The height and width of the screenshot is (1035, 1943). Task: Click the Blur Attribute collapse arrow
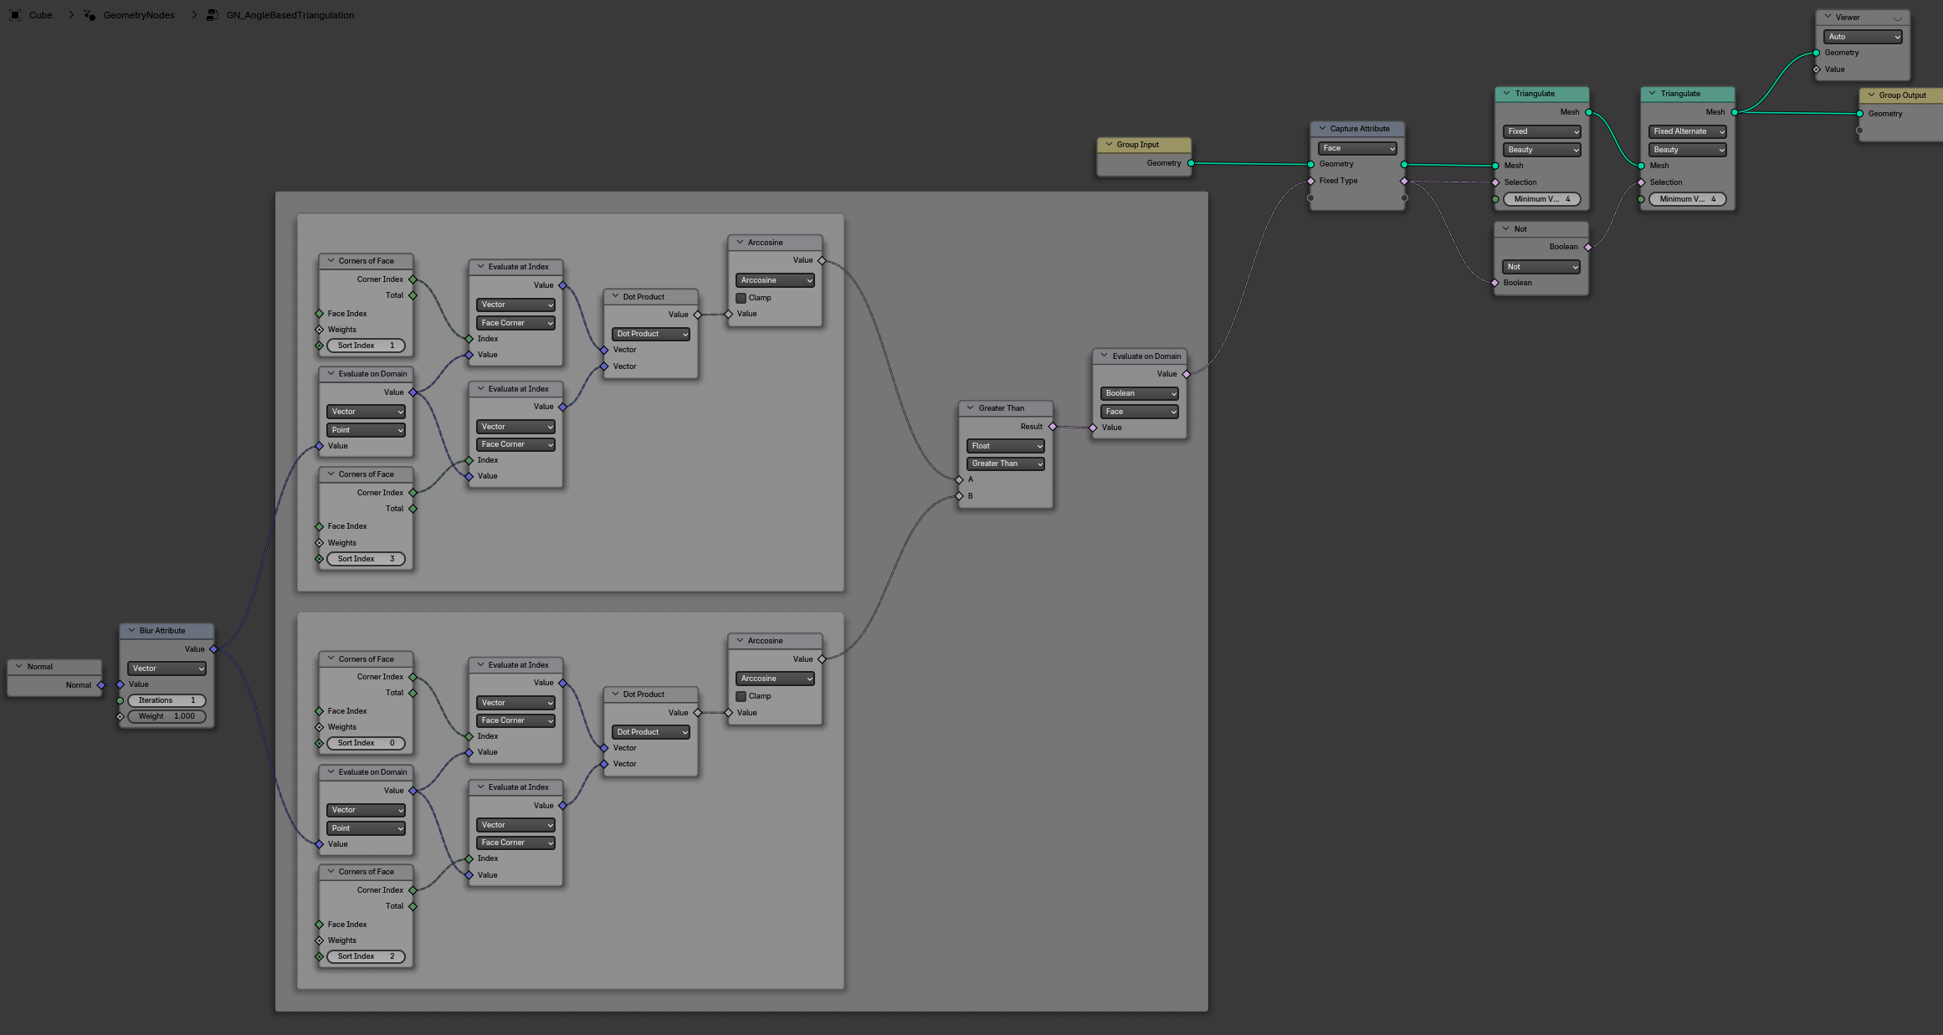[131, 631]
